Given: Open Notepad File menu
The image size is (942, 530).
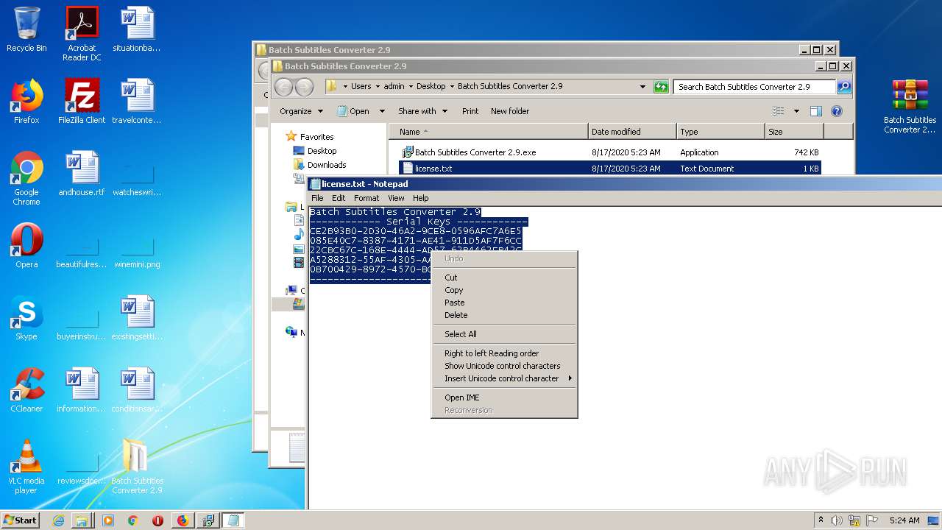Looking at the screenshot, I should 317,198.
